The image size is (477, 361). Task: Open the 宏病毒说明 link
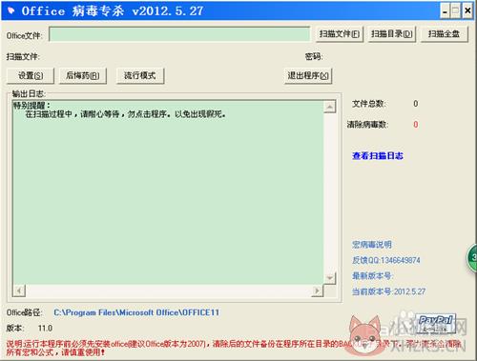(371, 245)
